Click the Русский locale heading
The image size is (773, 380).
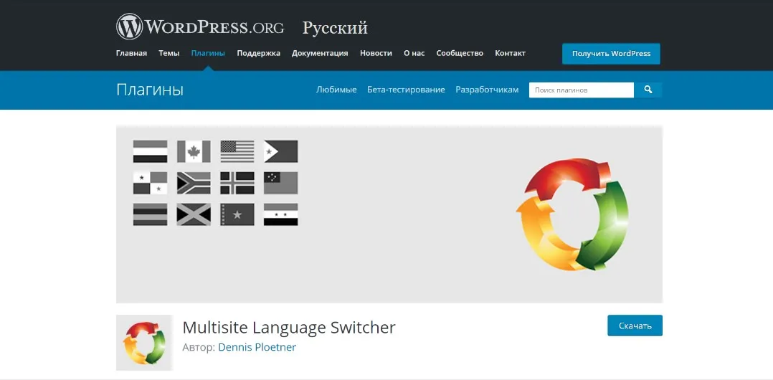point(336,27)
